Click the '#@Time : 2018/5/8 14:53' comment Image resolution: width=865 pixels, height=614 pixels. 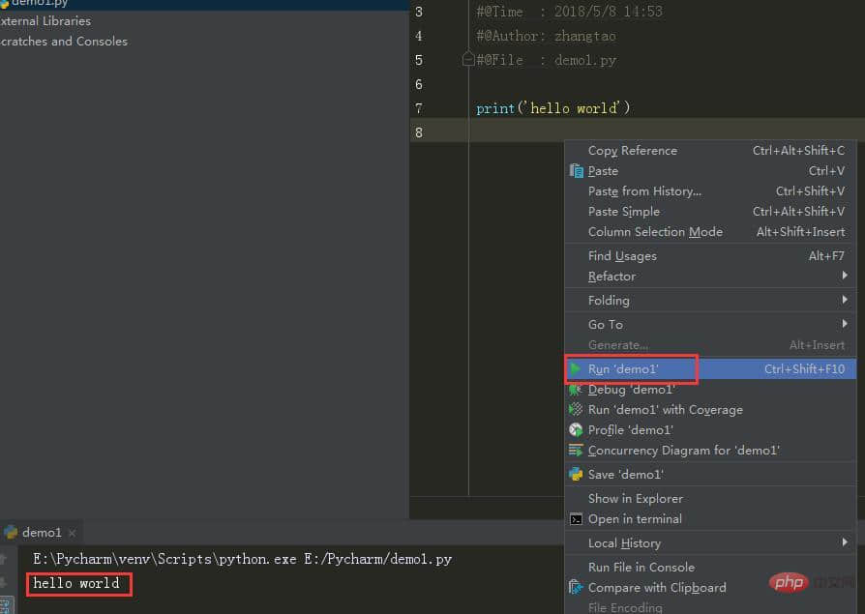[x=569, y=12]
